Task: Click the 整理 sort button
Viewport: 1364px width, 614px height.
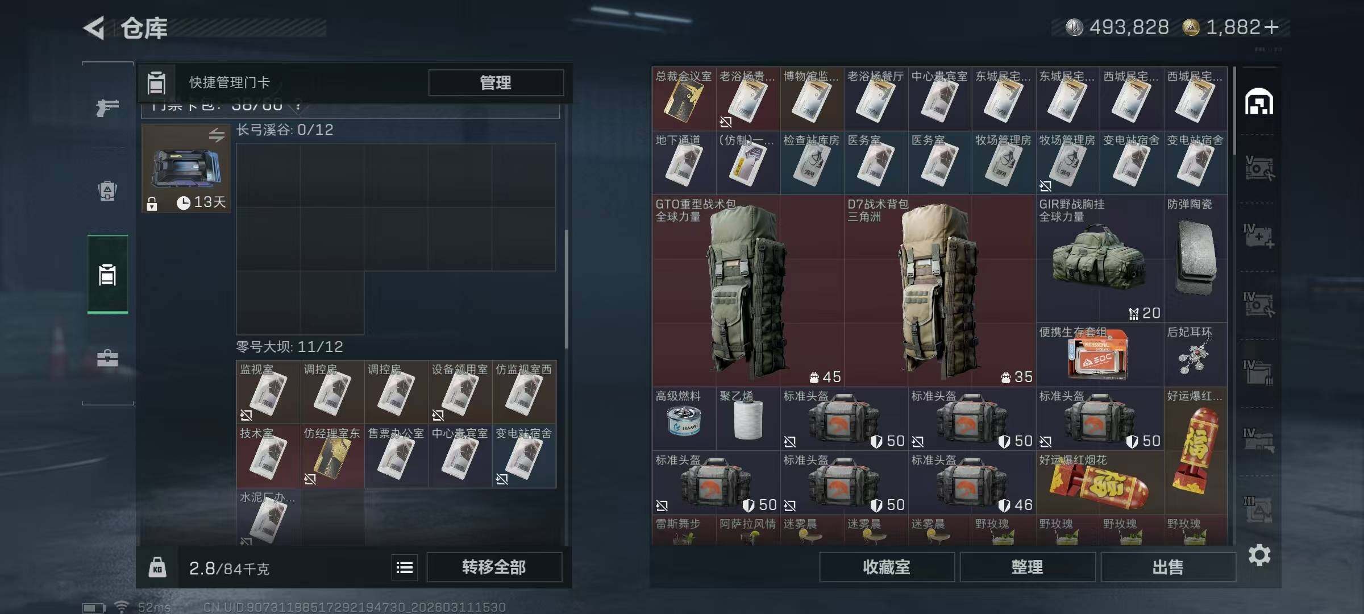Action: 1028,567
